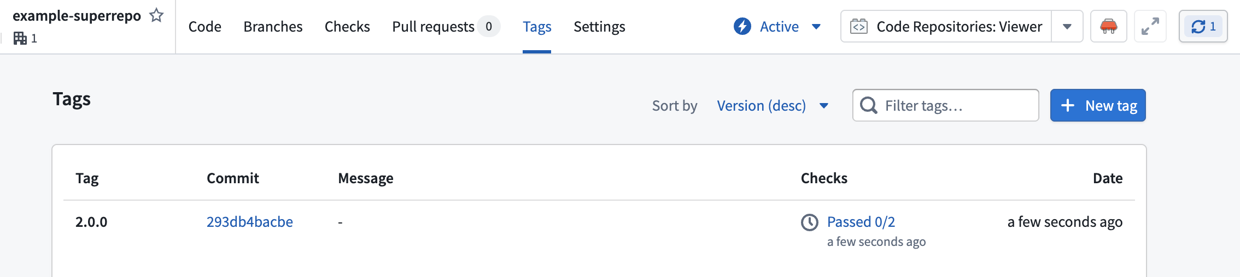The image size is (1240, 277).
Task: Focus the Filter tags search field
Action: tap(946, 105)
